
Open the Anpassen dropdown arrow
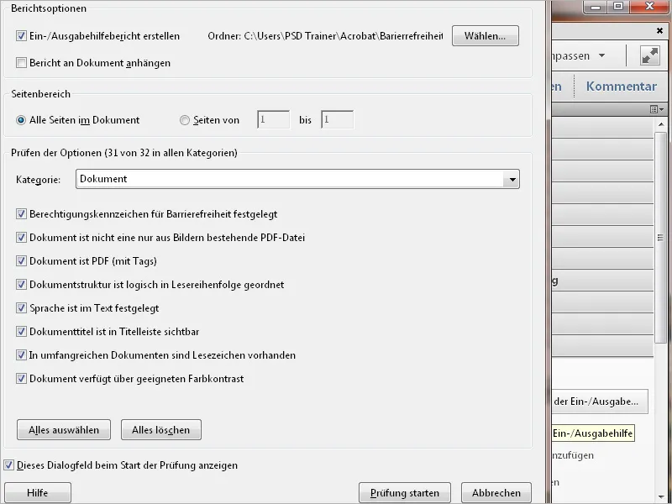point(601,55)
